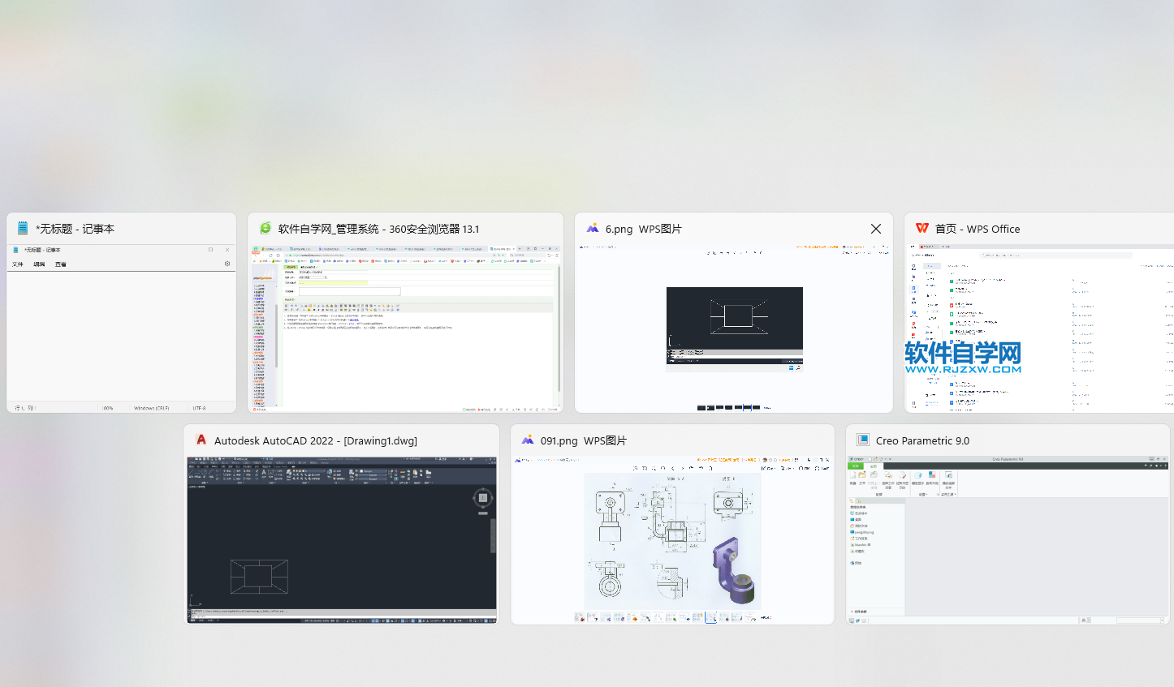1174x687 pixels.
Task: Select the WPS Office 首页 preview thumbnail
Action: (x=1039, y=328)
